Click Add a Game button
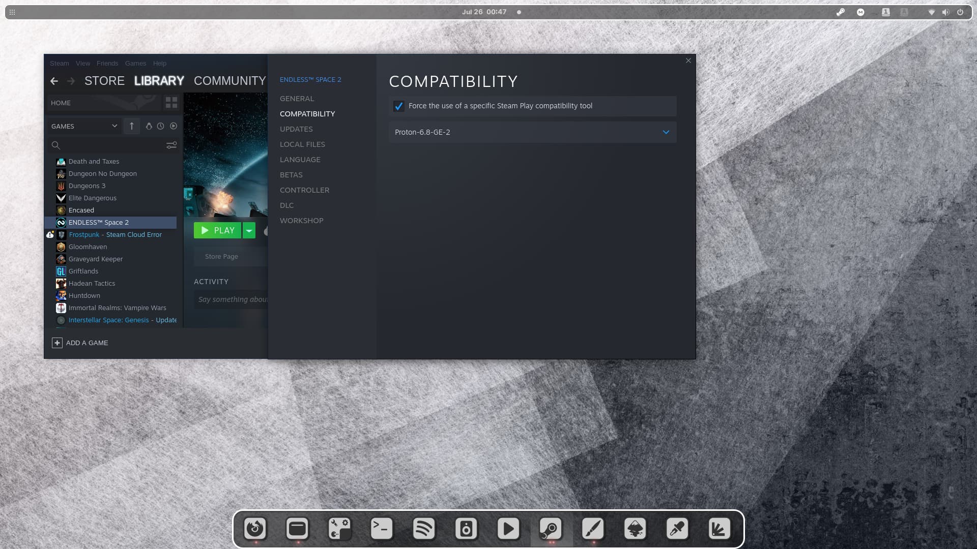This screenshot has height=549, width=977. click(x=80, y=343)
